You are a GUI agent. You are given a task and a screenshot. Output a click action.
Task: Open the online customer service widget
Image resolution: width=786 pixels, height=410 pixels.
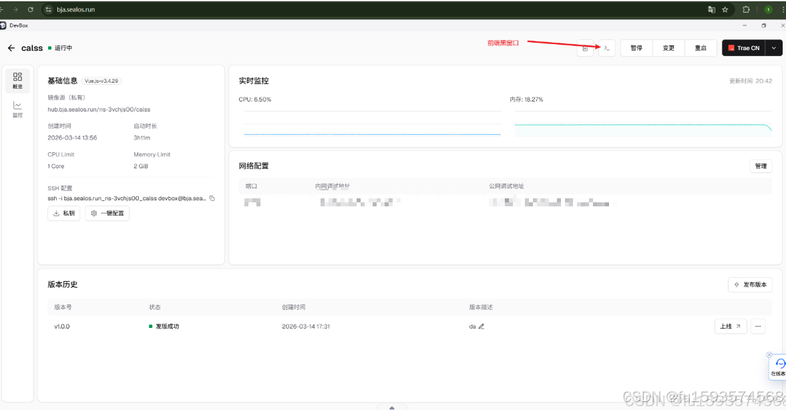(x=779, y=367)
